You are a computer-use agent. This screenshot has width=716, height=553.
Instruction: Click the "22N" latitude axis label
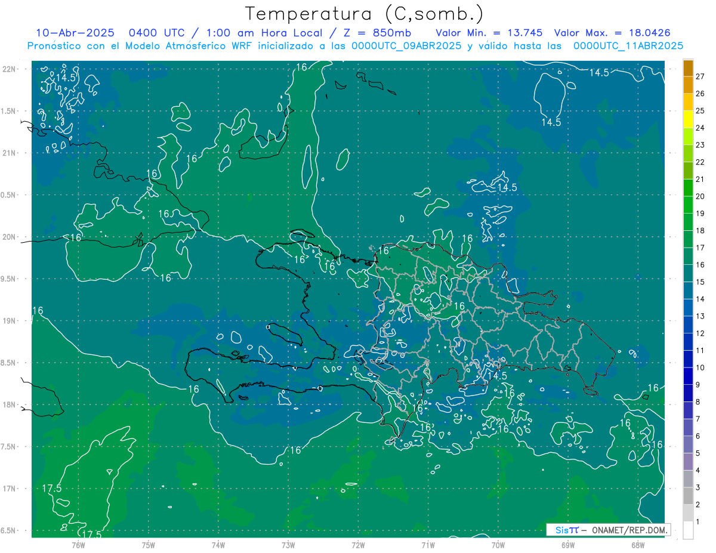click(10, 69)
